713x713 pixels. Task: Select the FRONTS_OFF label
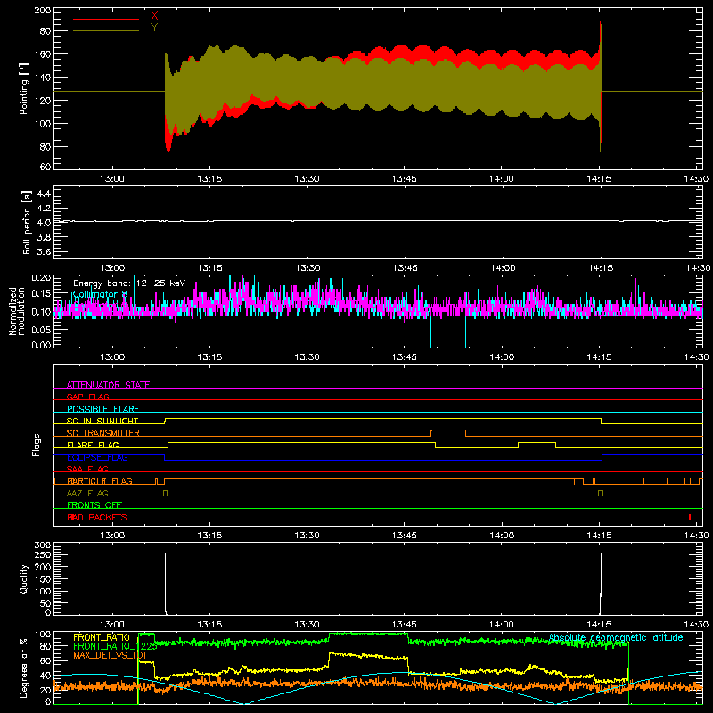(x=94, y=505)
